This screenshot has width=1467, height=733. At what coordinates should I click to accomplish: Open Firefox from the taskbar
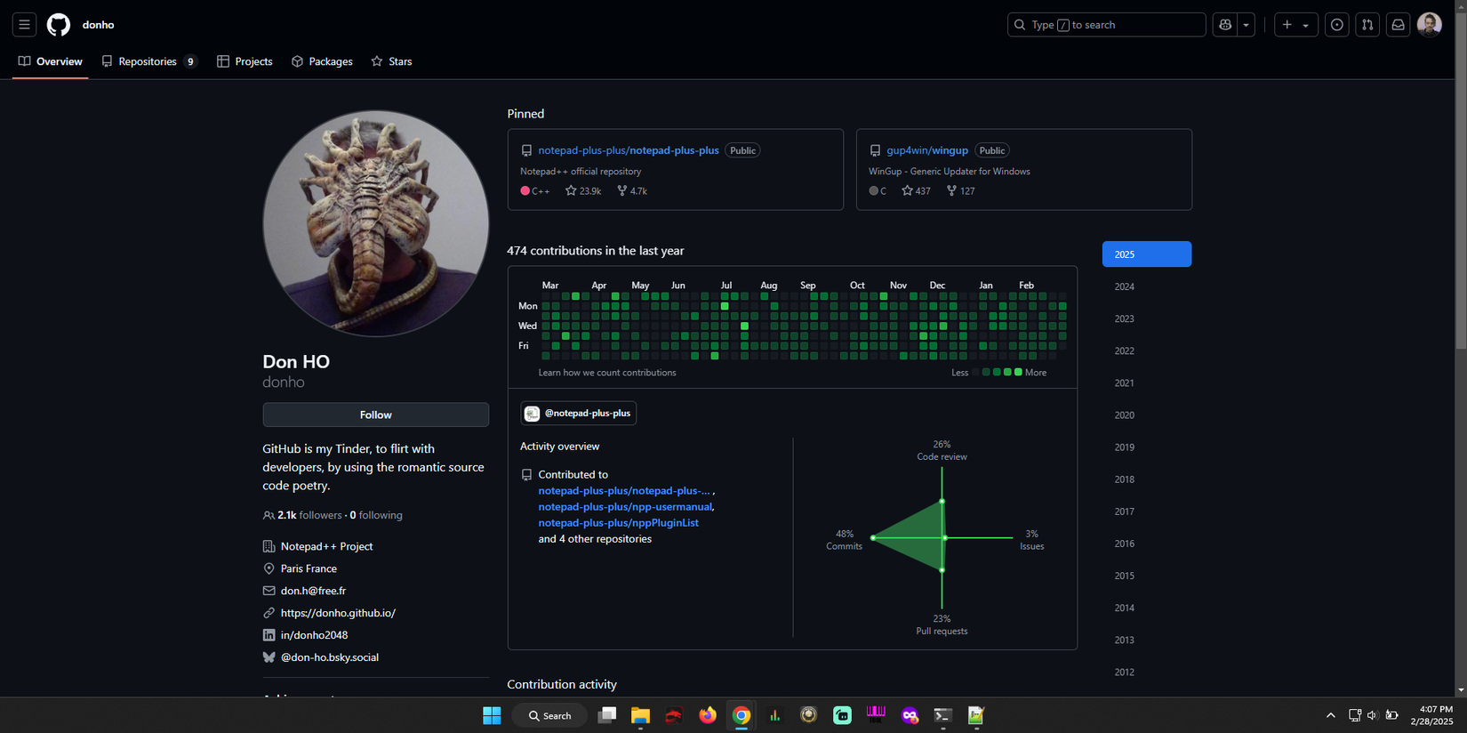(x=707, y=715)
